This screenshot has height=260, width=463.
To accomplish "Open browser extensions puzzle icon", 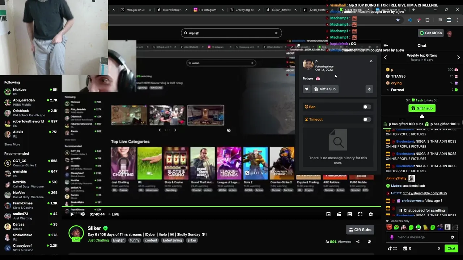I will (x=428, y=20).
